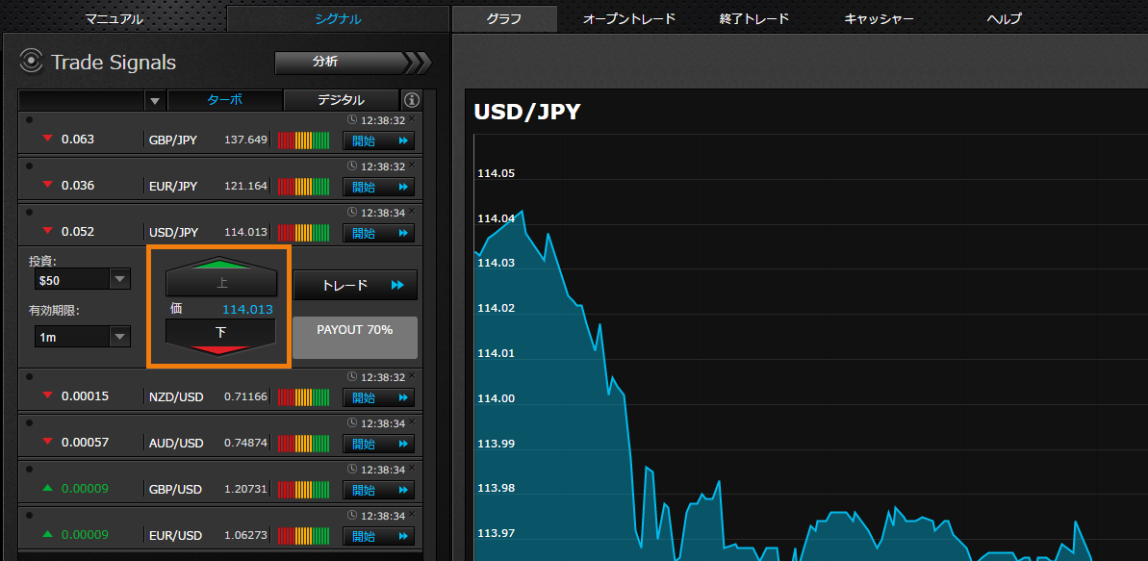Start the AUD/USD signal

[x=378, y=444]
